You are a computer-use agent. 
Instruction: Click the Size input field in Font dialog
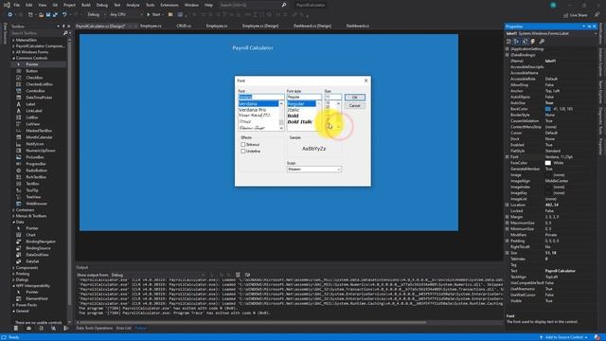[x=332, y=97]
